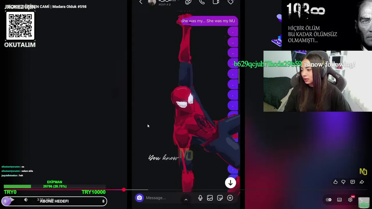Click the jaquie8stratton chat message

coord(12,175)
